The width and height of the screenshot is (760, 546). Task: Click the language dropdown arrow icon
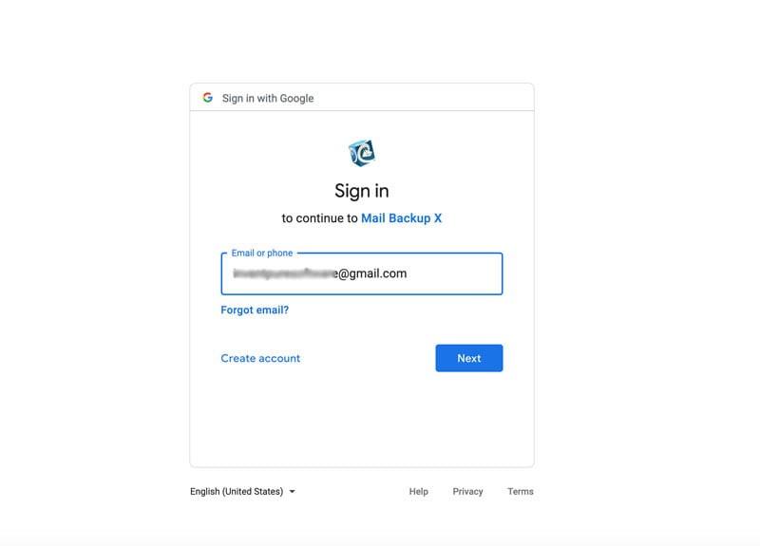(293, 491)
